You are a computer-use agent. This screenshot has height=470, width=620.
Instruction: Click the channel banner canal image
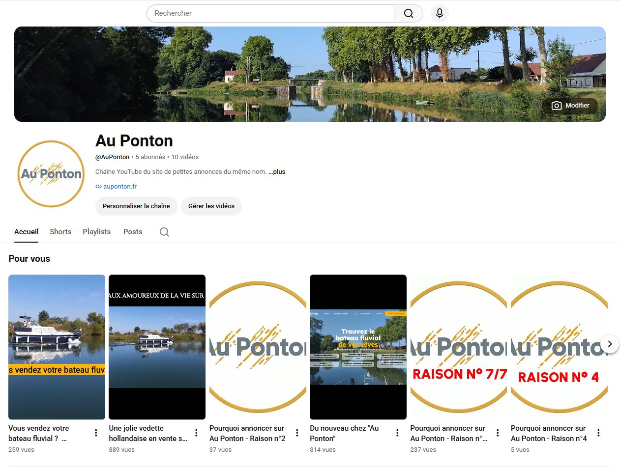pos(310,74)
